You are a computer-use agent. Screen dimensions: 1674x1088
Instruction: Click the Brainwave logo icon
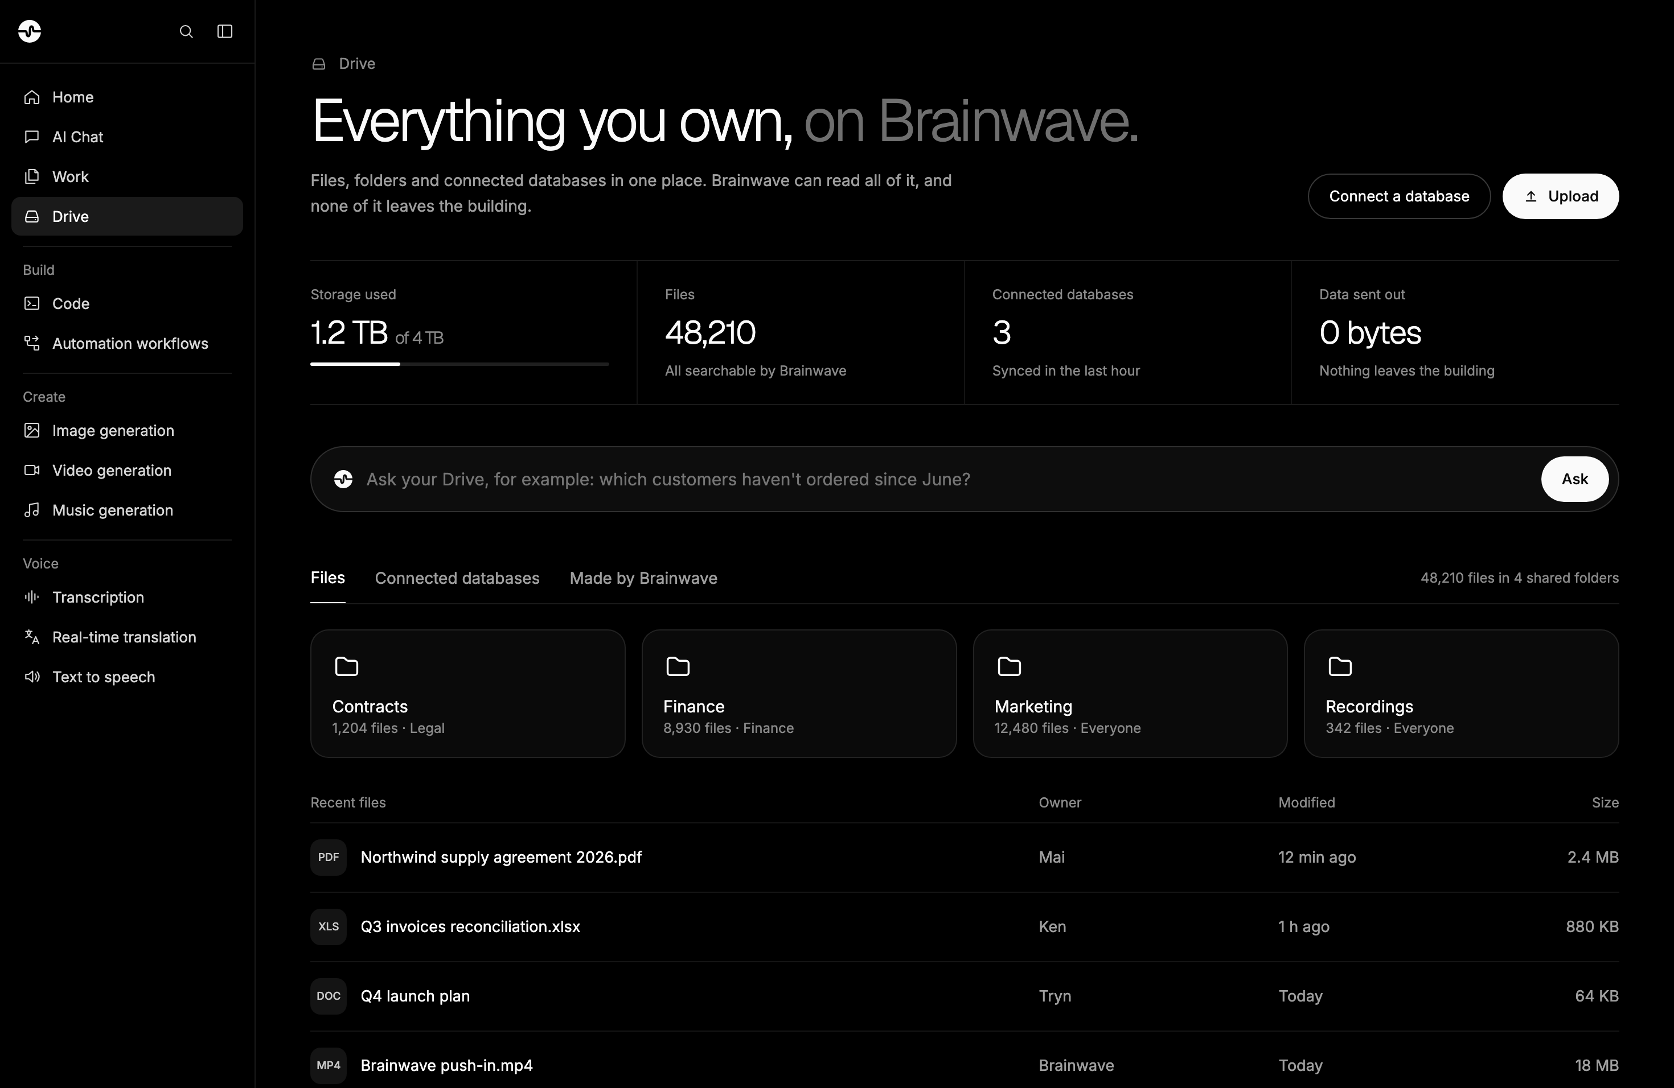pyautogui.click(x=30, y=31)
